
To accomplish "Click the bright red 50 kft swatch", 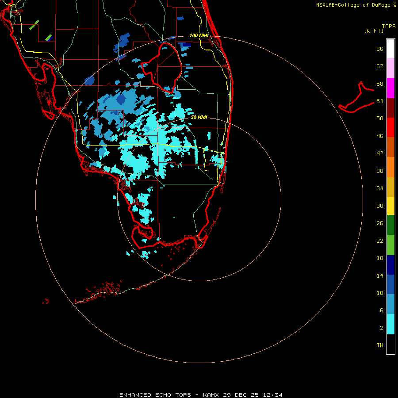I will [x=390, y=127].
